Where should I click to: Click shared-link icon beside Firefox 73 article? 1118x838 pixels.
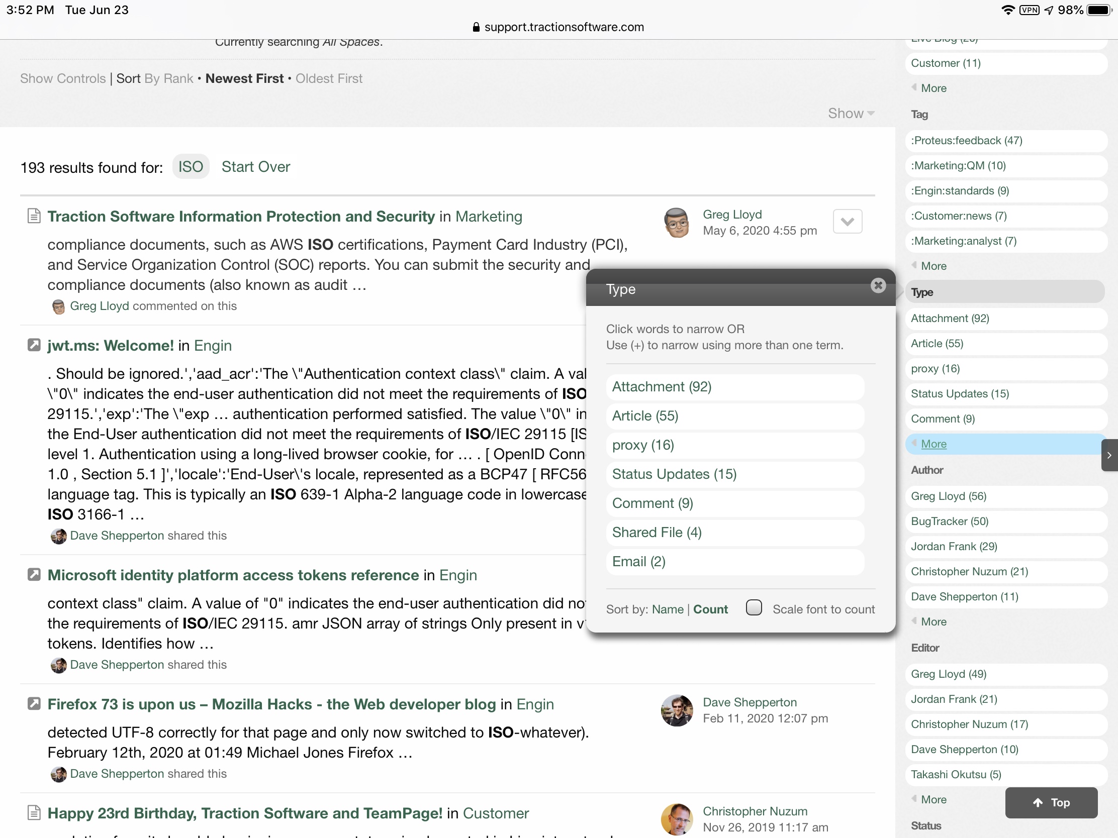pyautogui.click(x=34, y=704)
